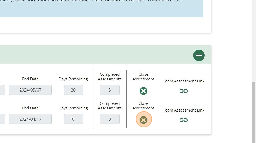Viewport: 256px width, 143px height.
Task: Click first row's End Date label
Action: coord(30,79)
